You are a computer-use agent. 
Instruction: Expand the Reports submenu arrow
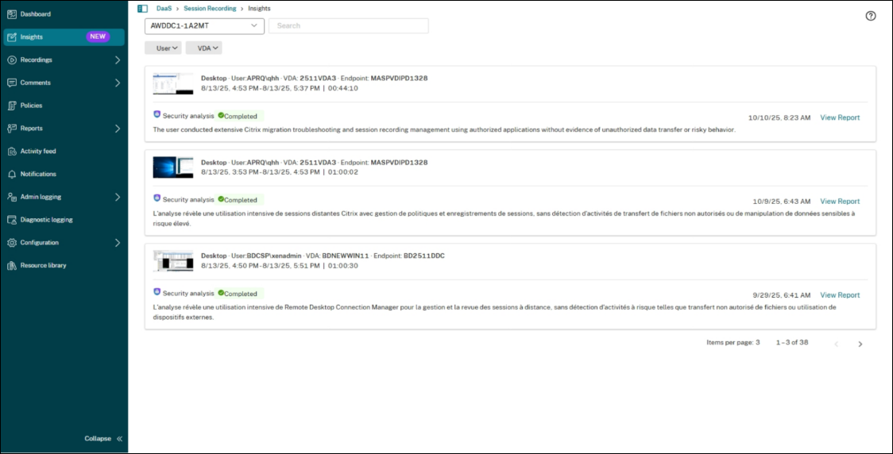[118, 129]
